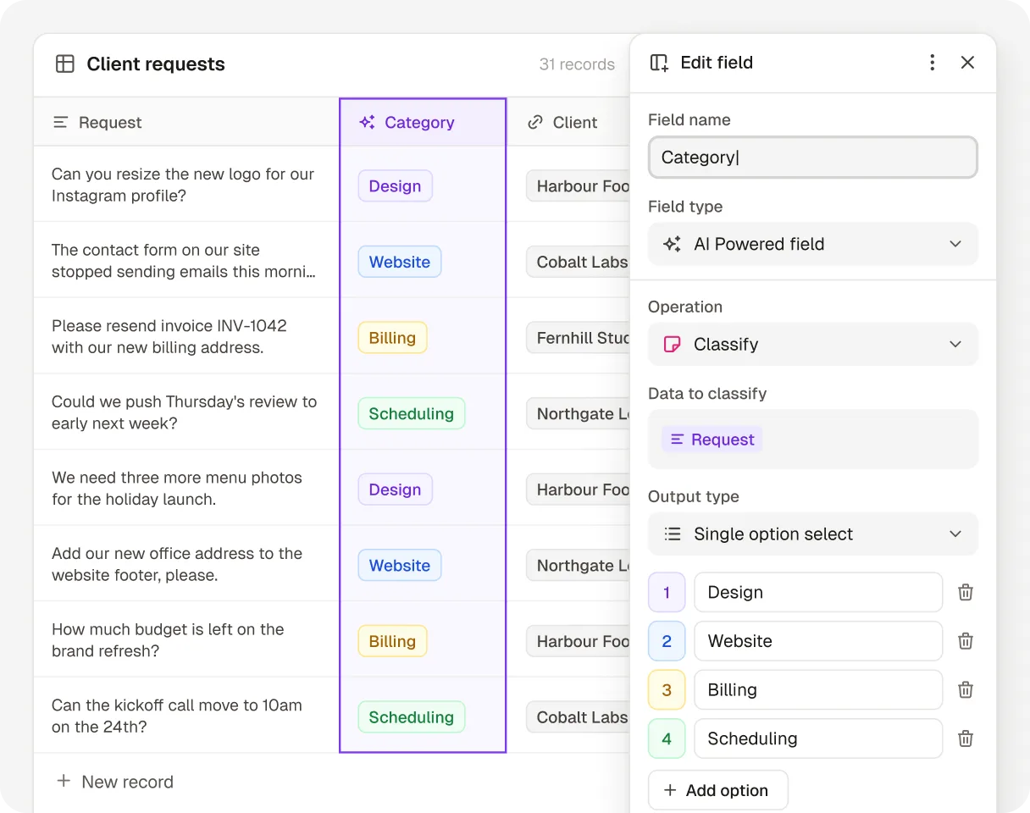
Task: Click the Website tag in contact form row
Action: tap(399, 262)
